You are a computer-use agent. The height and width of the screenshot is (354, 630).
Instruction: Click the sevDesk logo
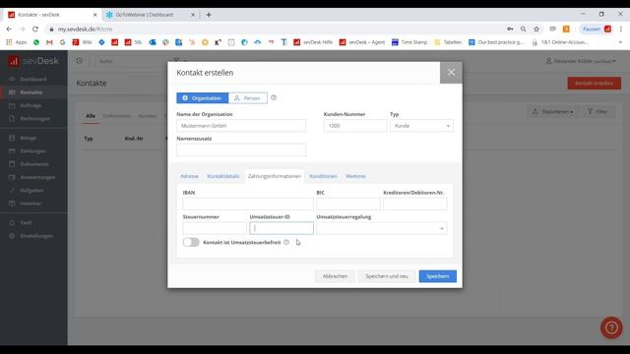pos(33,61)
